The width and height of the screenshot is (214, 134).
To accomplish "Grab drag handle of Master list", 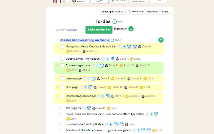I will [x=58, y=40].
